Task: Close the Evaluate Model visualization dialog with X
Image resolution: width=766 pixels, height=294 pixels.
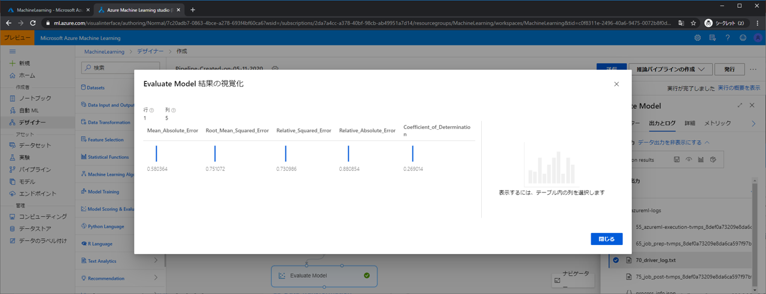Action: pos(616,84)
